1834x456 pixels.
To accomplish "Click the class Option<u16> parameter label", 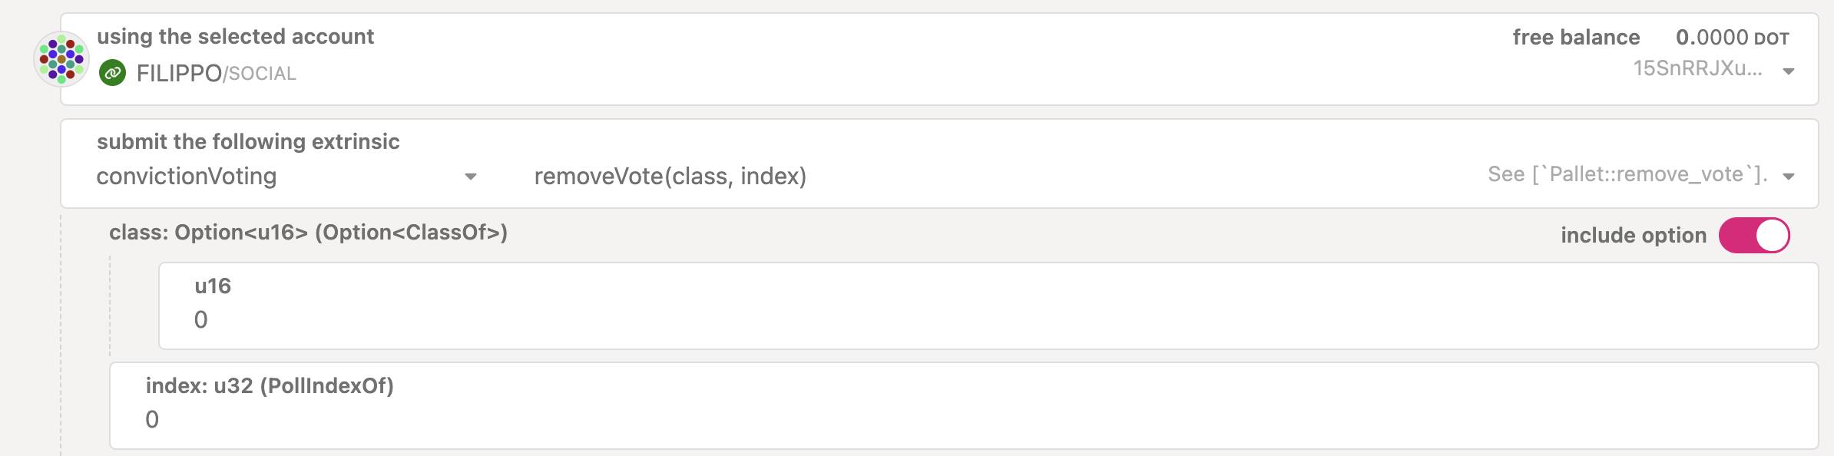I will [308, 233].
